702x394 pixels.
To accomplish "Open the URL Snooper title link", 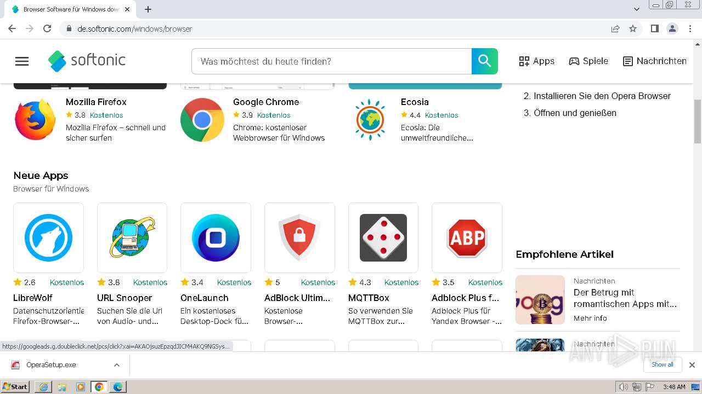I will pyautogui.click(x=124, y=298).
